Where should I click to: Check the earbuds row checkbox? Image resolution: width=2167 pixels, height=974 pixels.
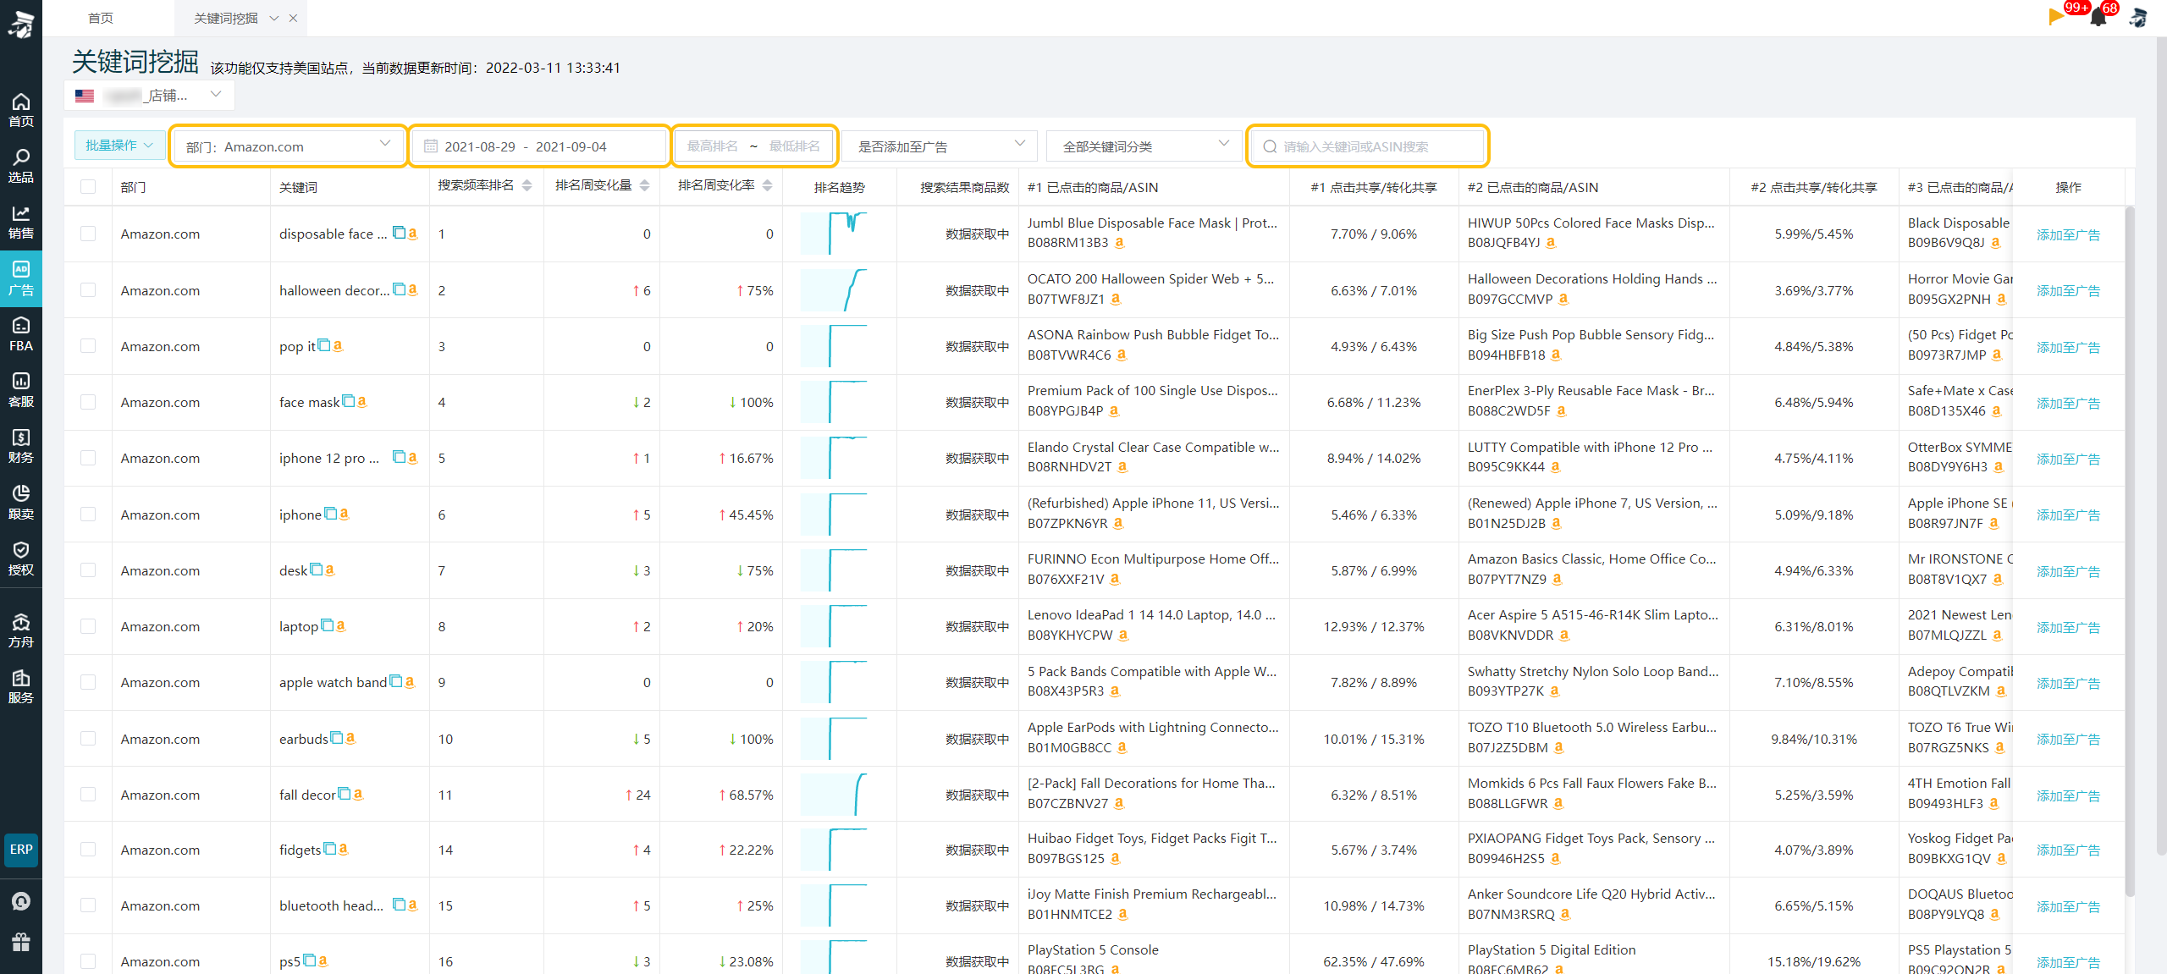(88, 739)
